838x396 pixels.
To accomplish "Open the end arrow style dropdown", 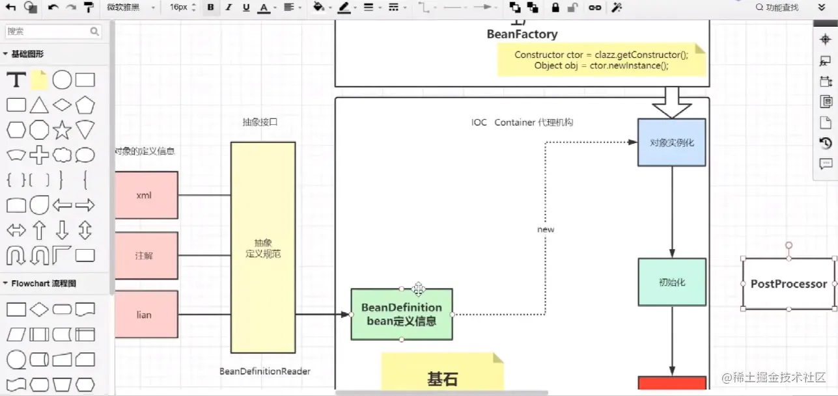I will click(484, 8).
